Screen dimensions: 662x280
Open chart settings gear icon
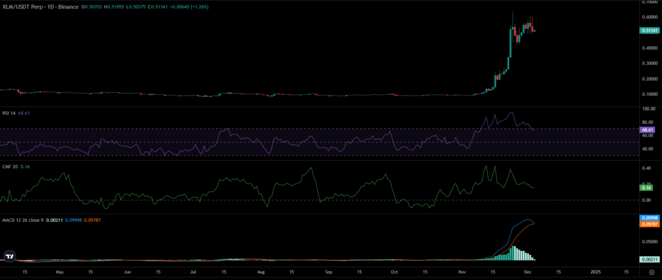pos(652,272)
